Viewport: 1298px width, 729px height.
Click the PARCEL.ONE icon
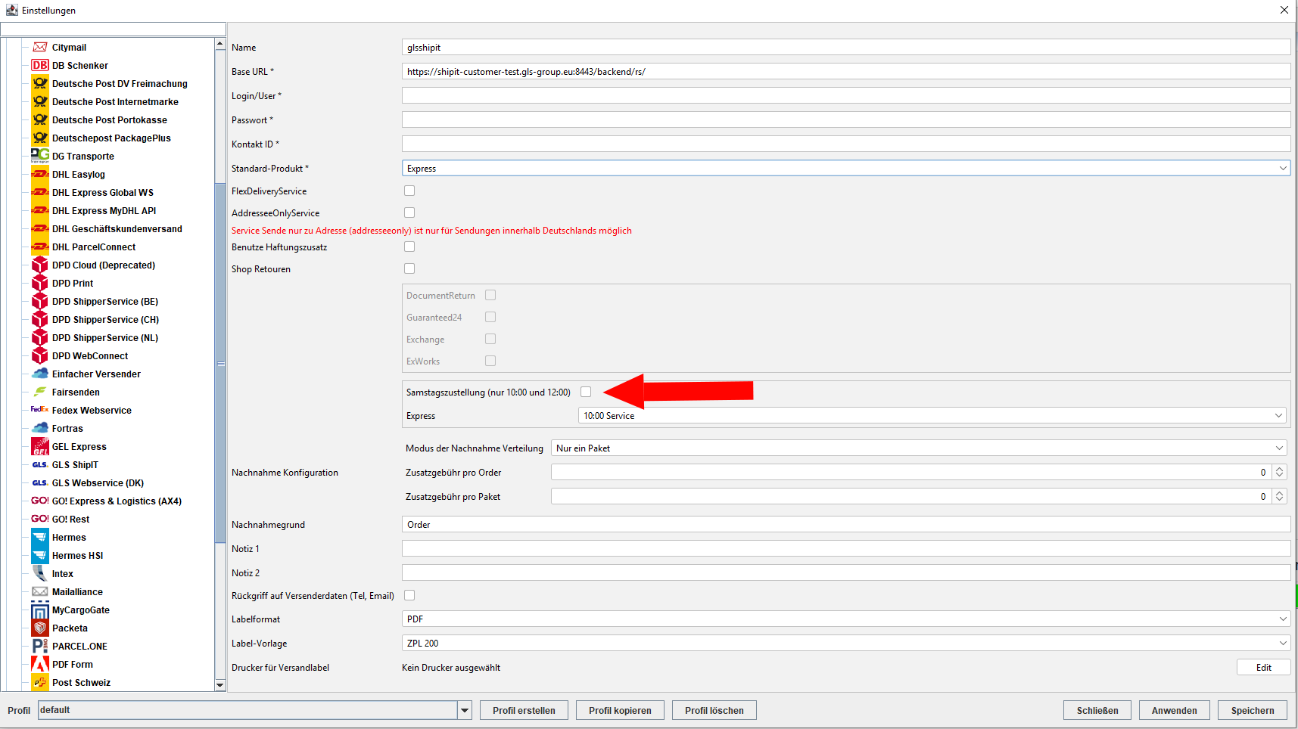40,646
